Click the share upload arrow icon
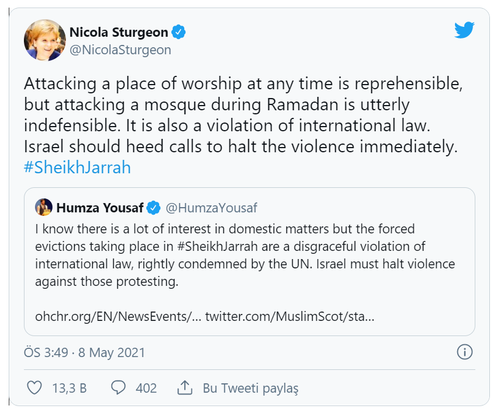 185,387
